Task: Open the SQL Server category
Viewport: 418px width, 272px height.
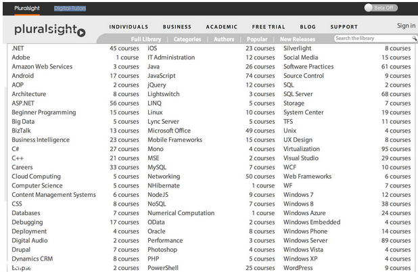Action: [x=298, y=94]
